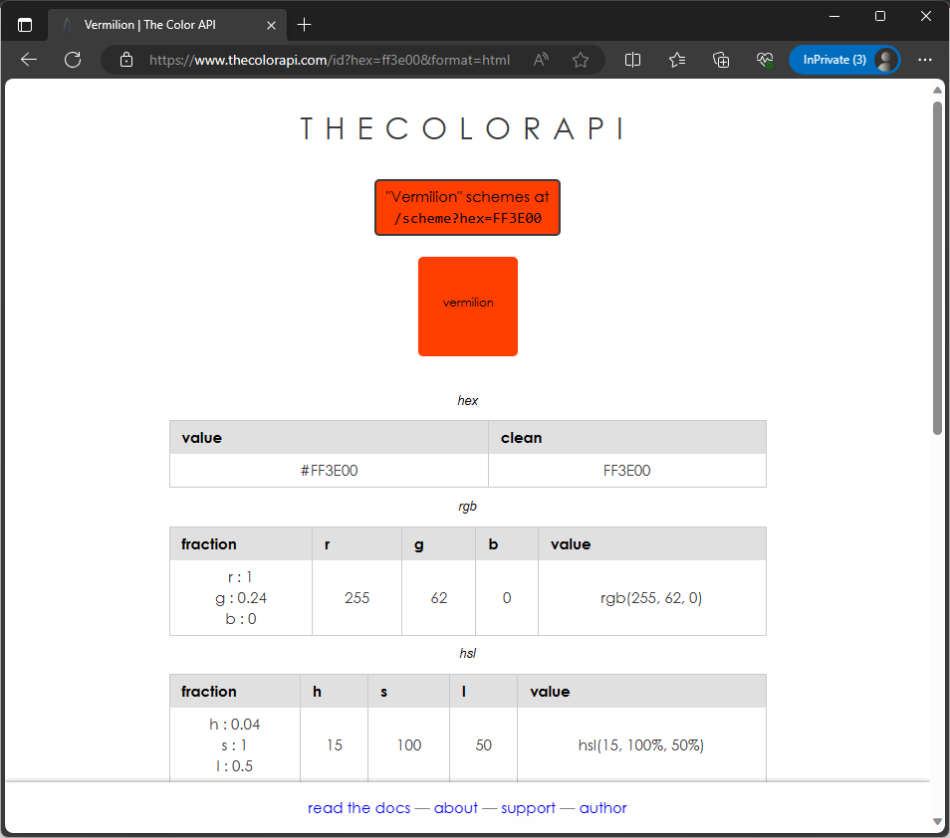This screenshot has width=950, height=838.
Task: Open the Vermilion schemes button
Action: click(x=467, y=207)
